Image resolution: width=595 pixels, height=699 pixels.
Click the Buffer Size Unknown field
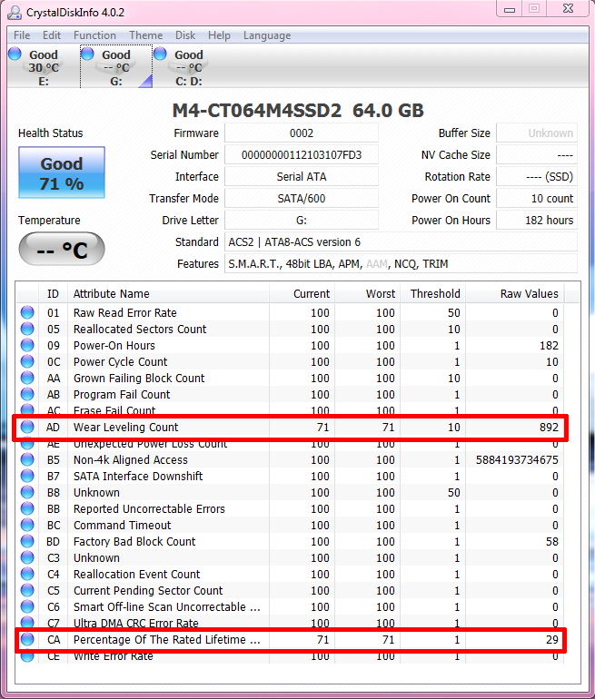pyautogui.click(x=537, y=133)
